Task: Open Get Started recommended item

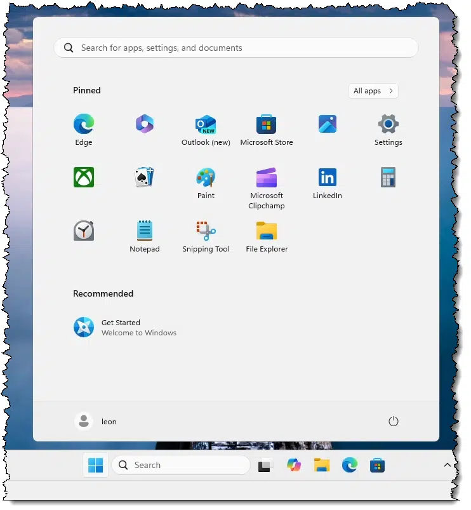Action: (x=125, y=327)
